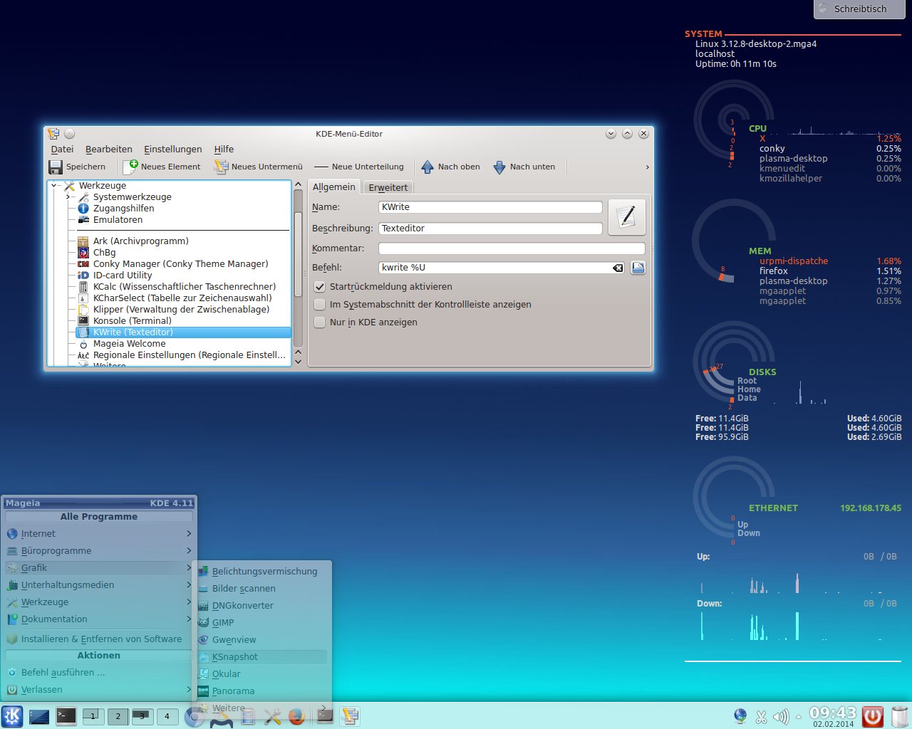Click the show desktop icon in panel
912x729 pixels.
point(39,716)
